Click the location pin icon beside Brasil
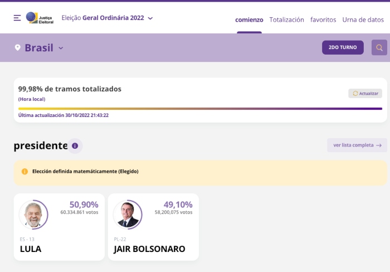Viewport: 390px width, 272px height. (x=18, y=48)
